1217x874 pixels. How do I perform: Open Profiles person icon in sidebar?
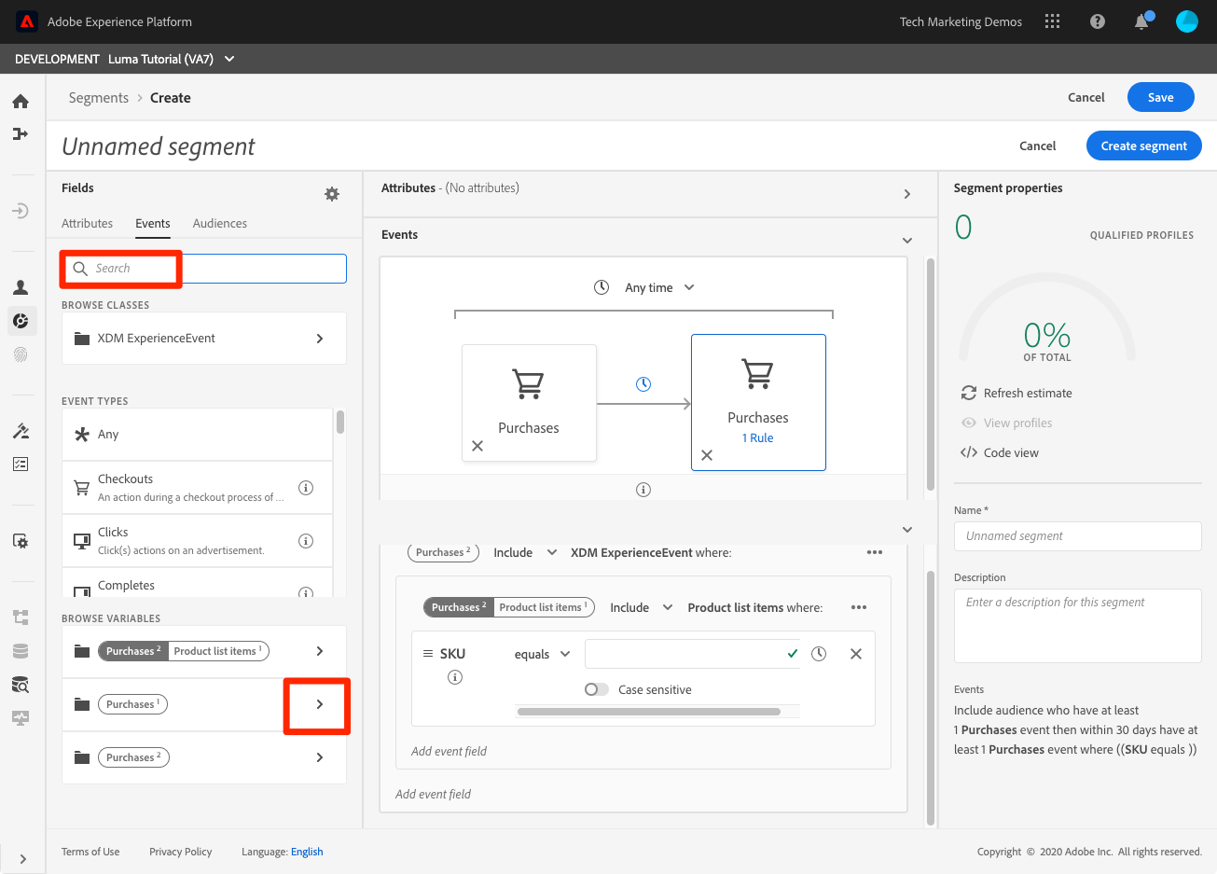click(x=21, y=287)
